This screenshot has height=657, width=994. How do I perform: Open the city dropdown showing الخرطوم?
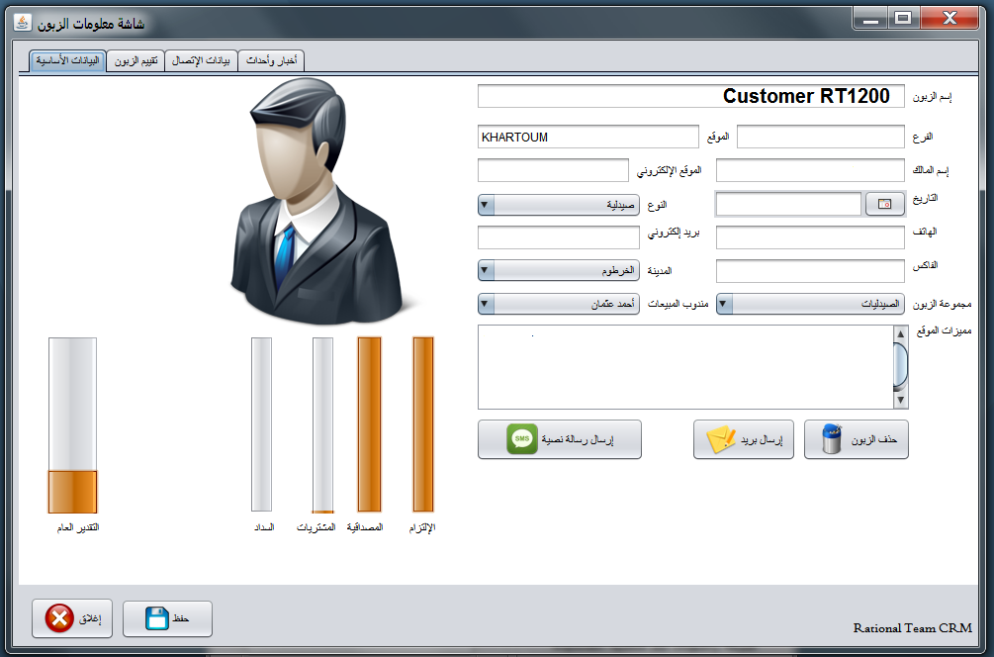pos(486,270)
